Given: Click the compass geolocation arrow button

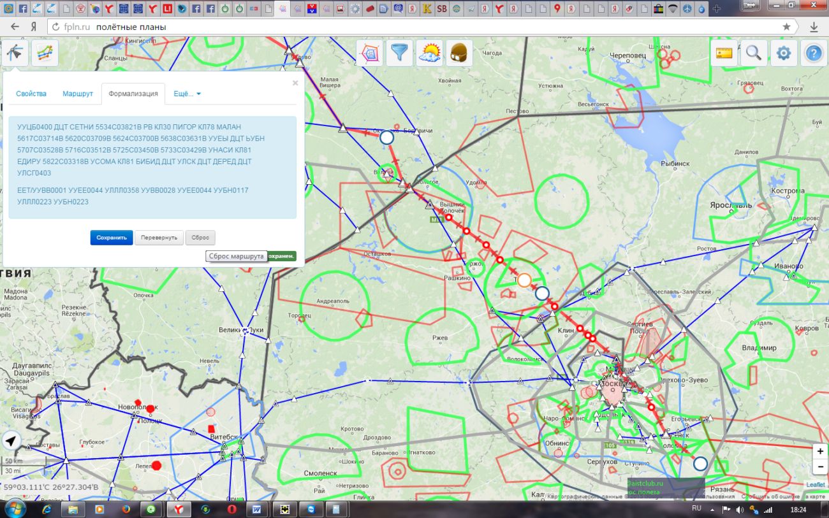Looking at the screenshot, I should [11, 441].
